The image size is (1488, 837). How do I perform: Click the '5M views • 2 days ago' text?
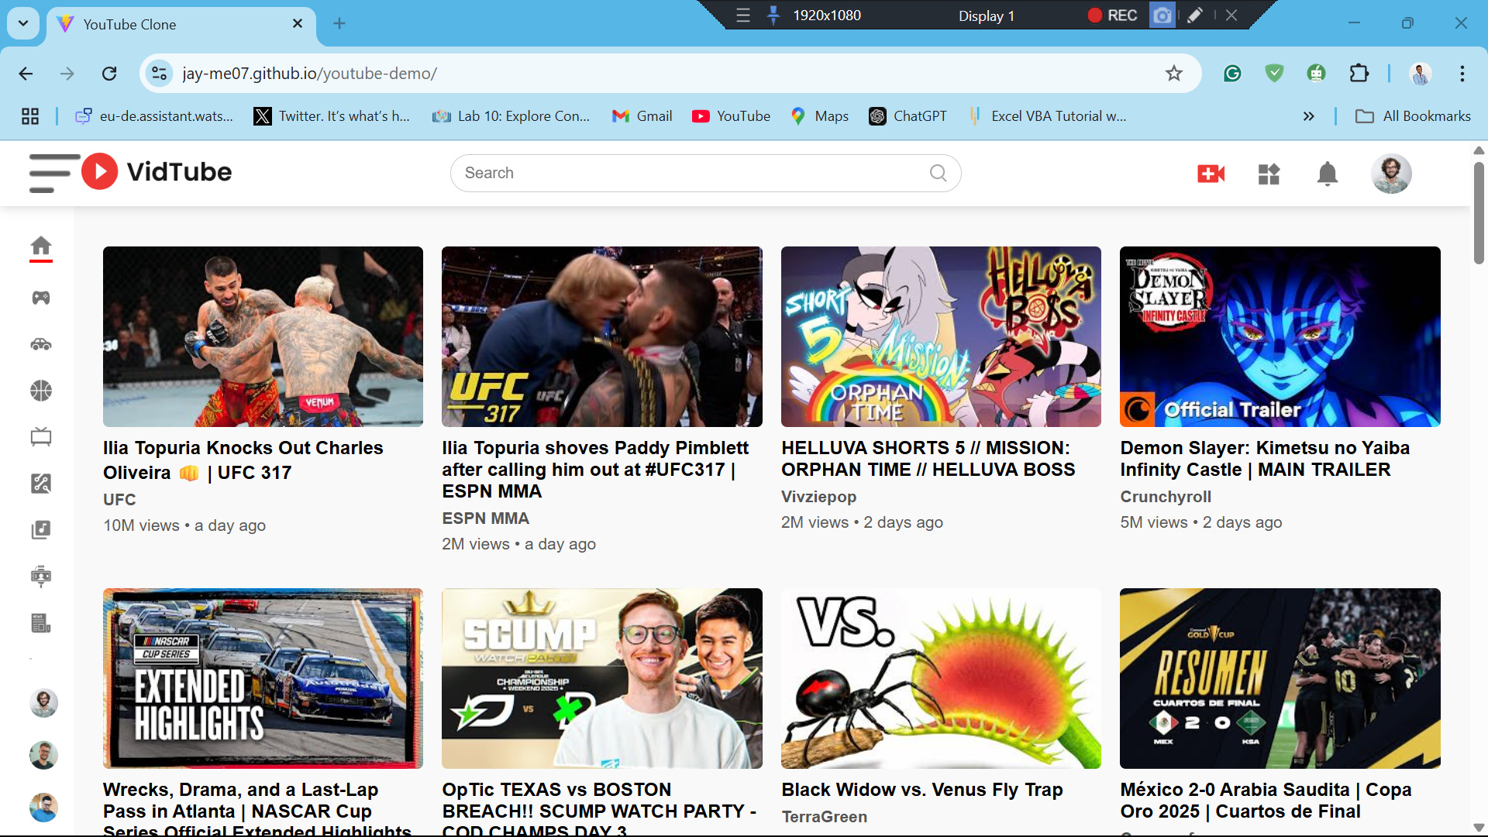(1200, 522)
